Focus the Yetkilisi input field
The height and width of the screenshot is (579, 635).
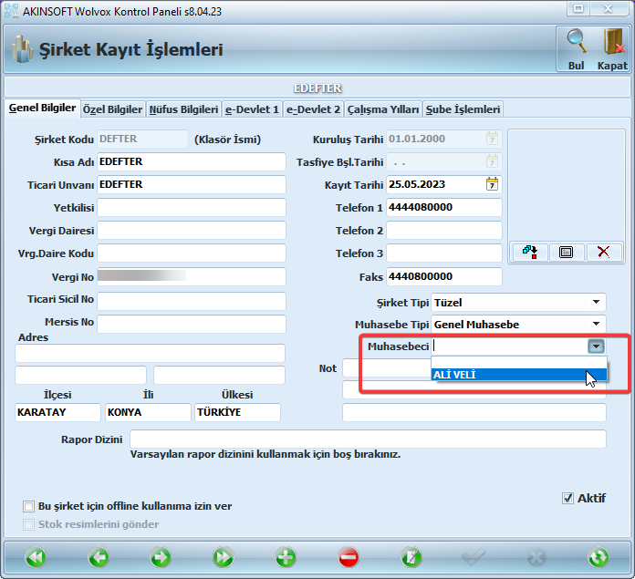pos(192,208)
